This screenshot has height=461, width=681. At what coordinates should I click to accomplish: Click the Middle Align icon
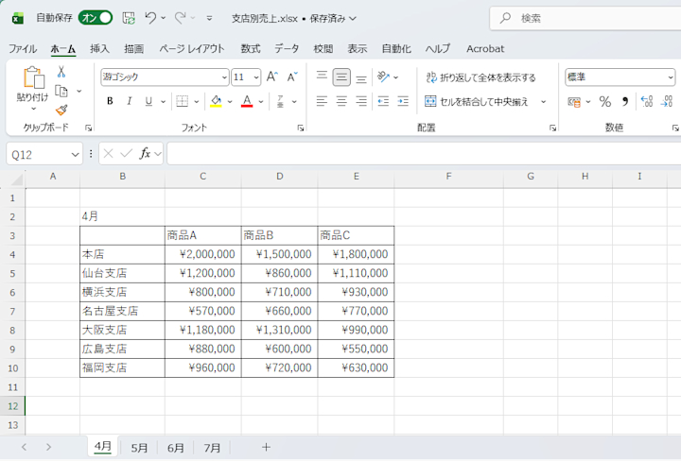tap(341, 77)
